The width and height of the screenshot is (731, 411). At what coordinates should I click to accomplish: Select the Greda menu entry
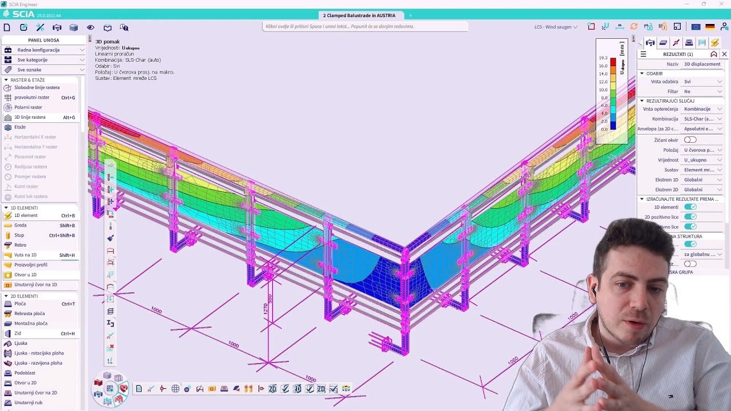coord(40,225)
